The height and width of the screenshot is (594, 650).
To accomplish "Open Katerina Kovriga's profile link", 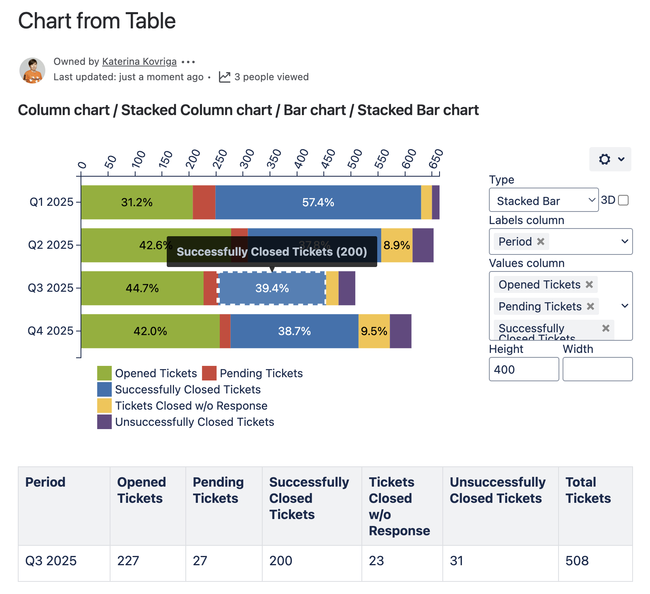I will coord(139,62).
